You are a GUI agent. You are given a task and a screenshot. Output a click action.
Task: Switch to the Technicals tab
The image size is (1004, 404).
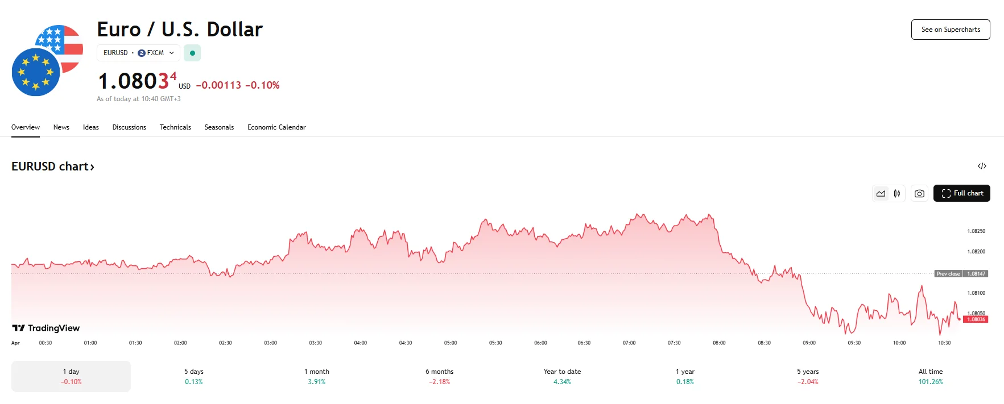tap(175, 127)
